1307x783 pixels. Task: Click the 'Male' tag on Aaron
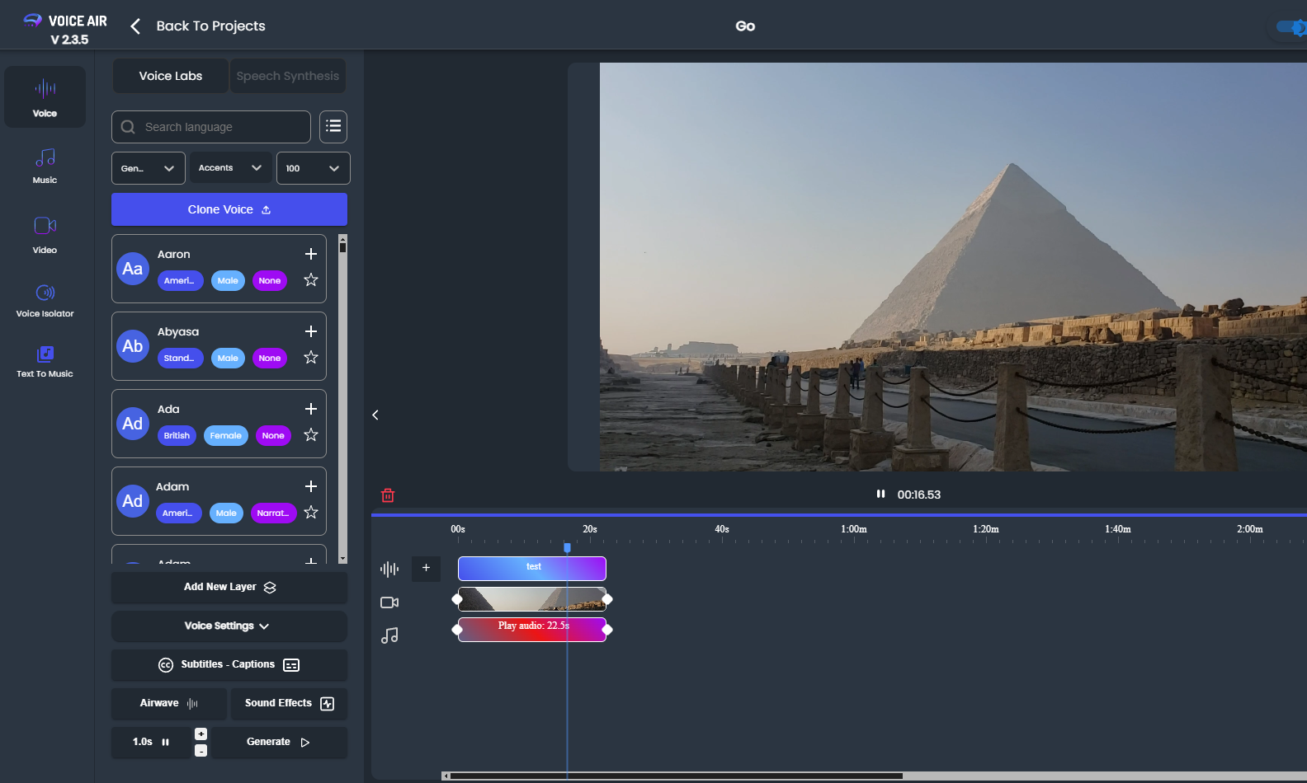click(228, 280)
